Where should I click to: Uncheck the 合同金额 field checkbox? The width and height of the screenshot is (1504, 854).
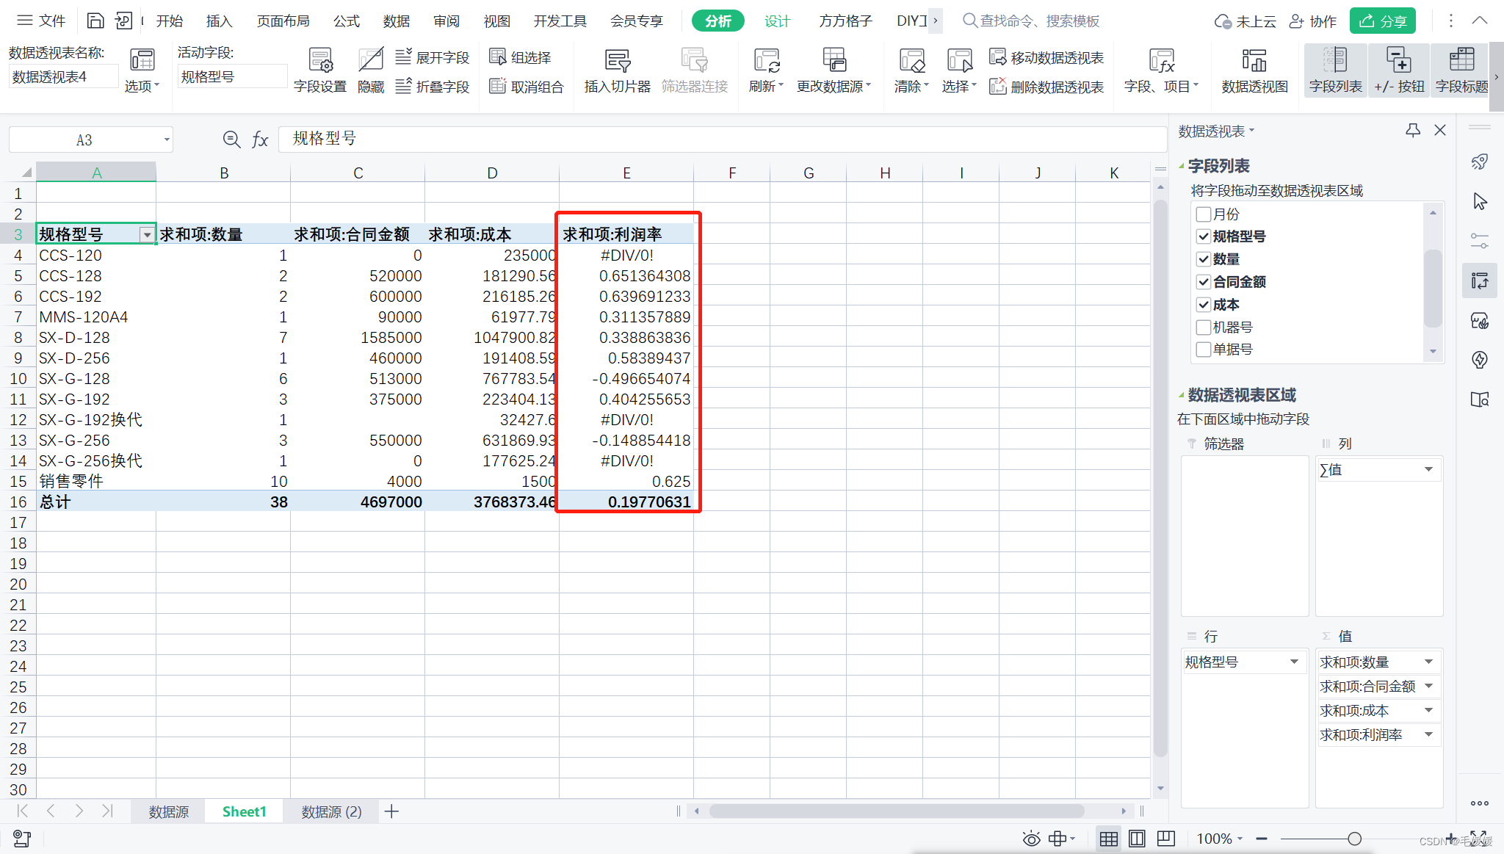tap(1204, 282)
